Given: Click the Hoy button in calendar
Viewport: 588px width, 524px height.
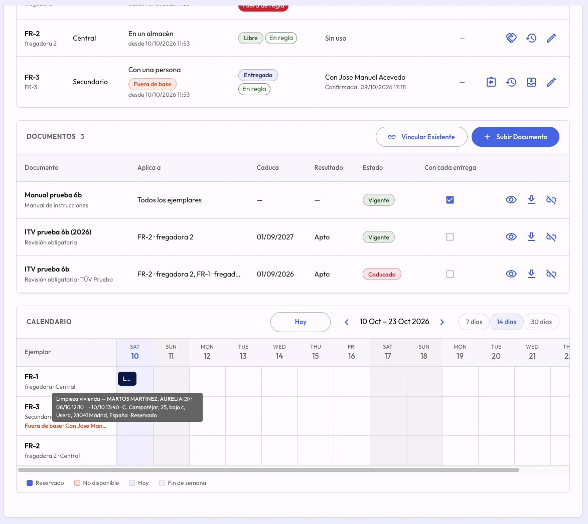Looking at the screenshot, I should [301, 322].
